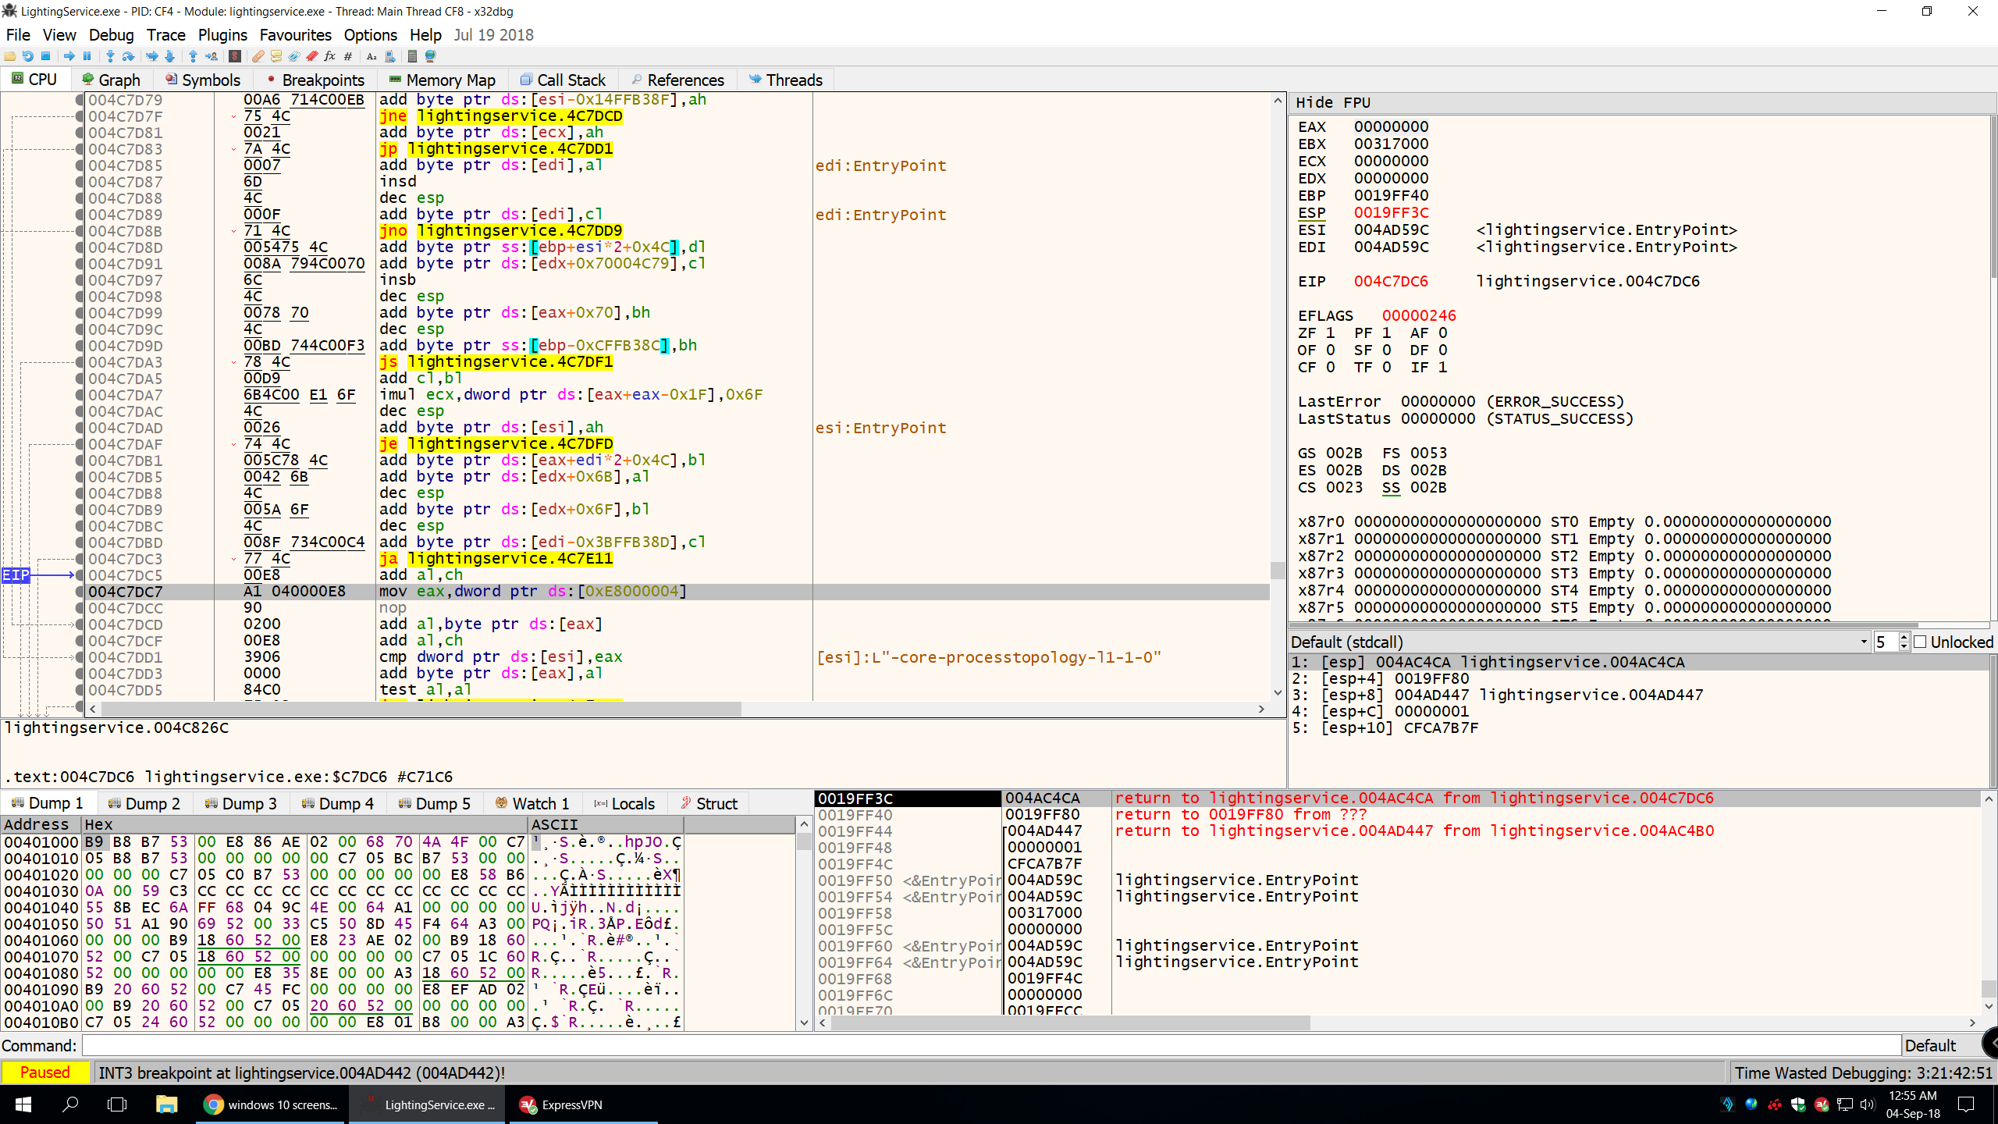Screen dimensions: 1998x1124
Task: Restart the debuggee with the restart icon
Action: point(28,55)
